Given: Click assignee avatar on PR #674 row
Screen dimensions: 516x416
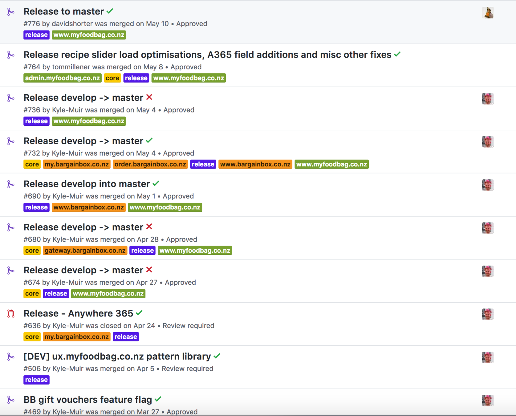Looking at the screenshot, I should (488, 271).
